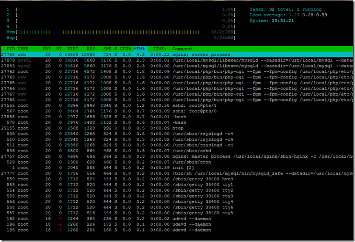Sort by the CPU% column header
The image size is (355, 242).
(x=126, y=49)
